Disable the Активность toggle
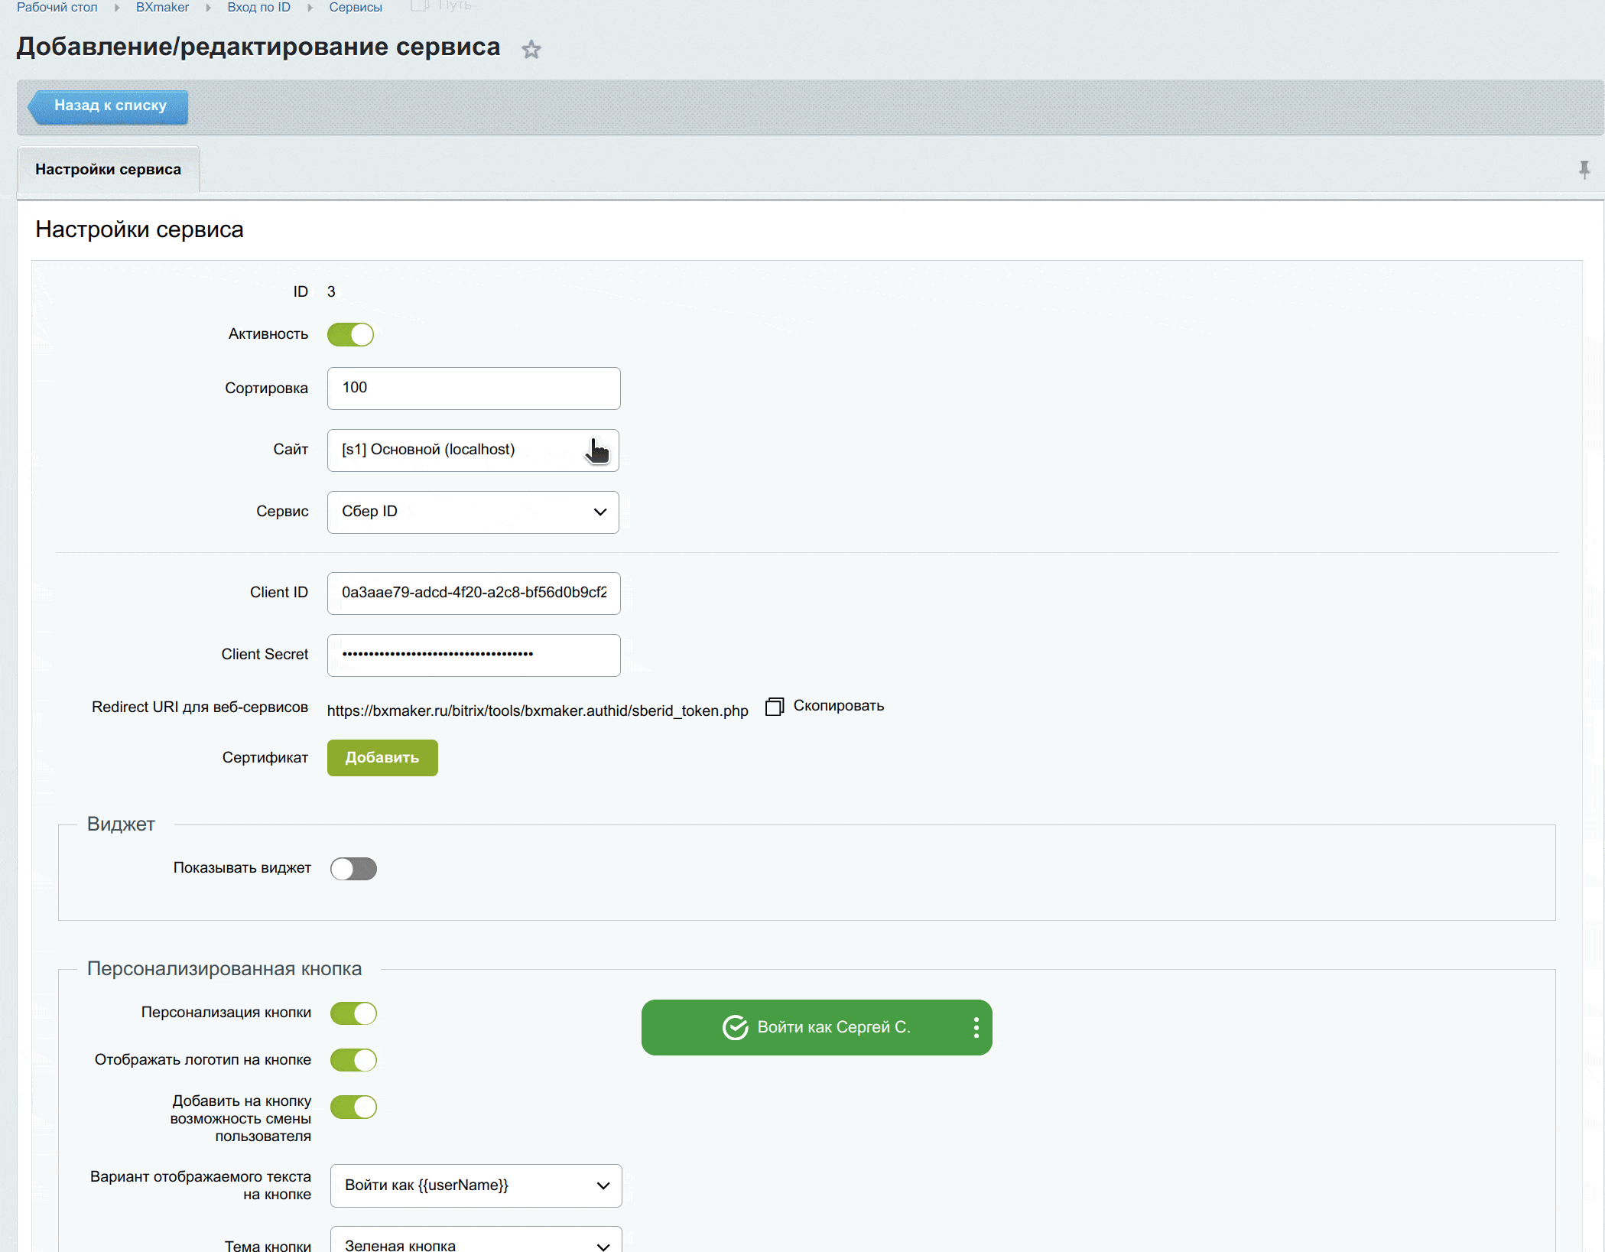This screenshot has width=1605, height=1252. pos(350,334)
